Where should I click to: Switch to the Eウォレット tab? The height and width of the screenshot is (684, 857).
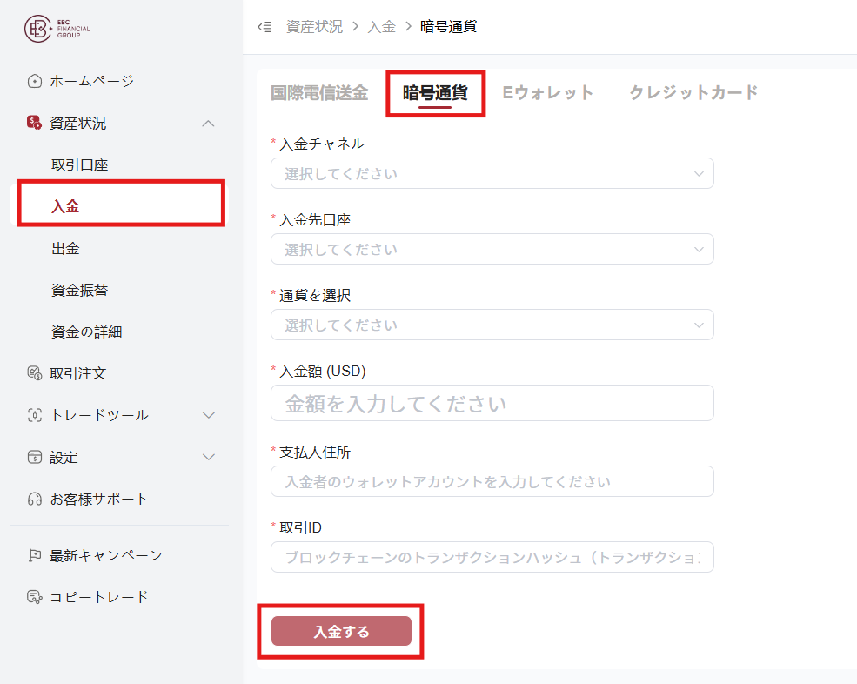pyautogui.click(x=547, y=92)
